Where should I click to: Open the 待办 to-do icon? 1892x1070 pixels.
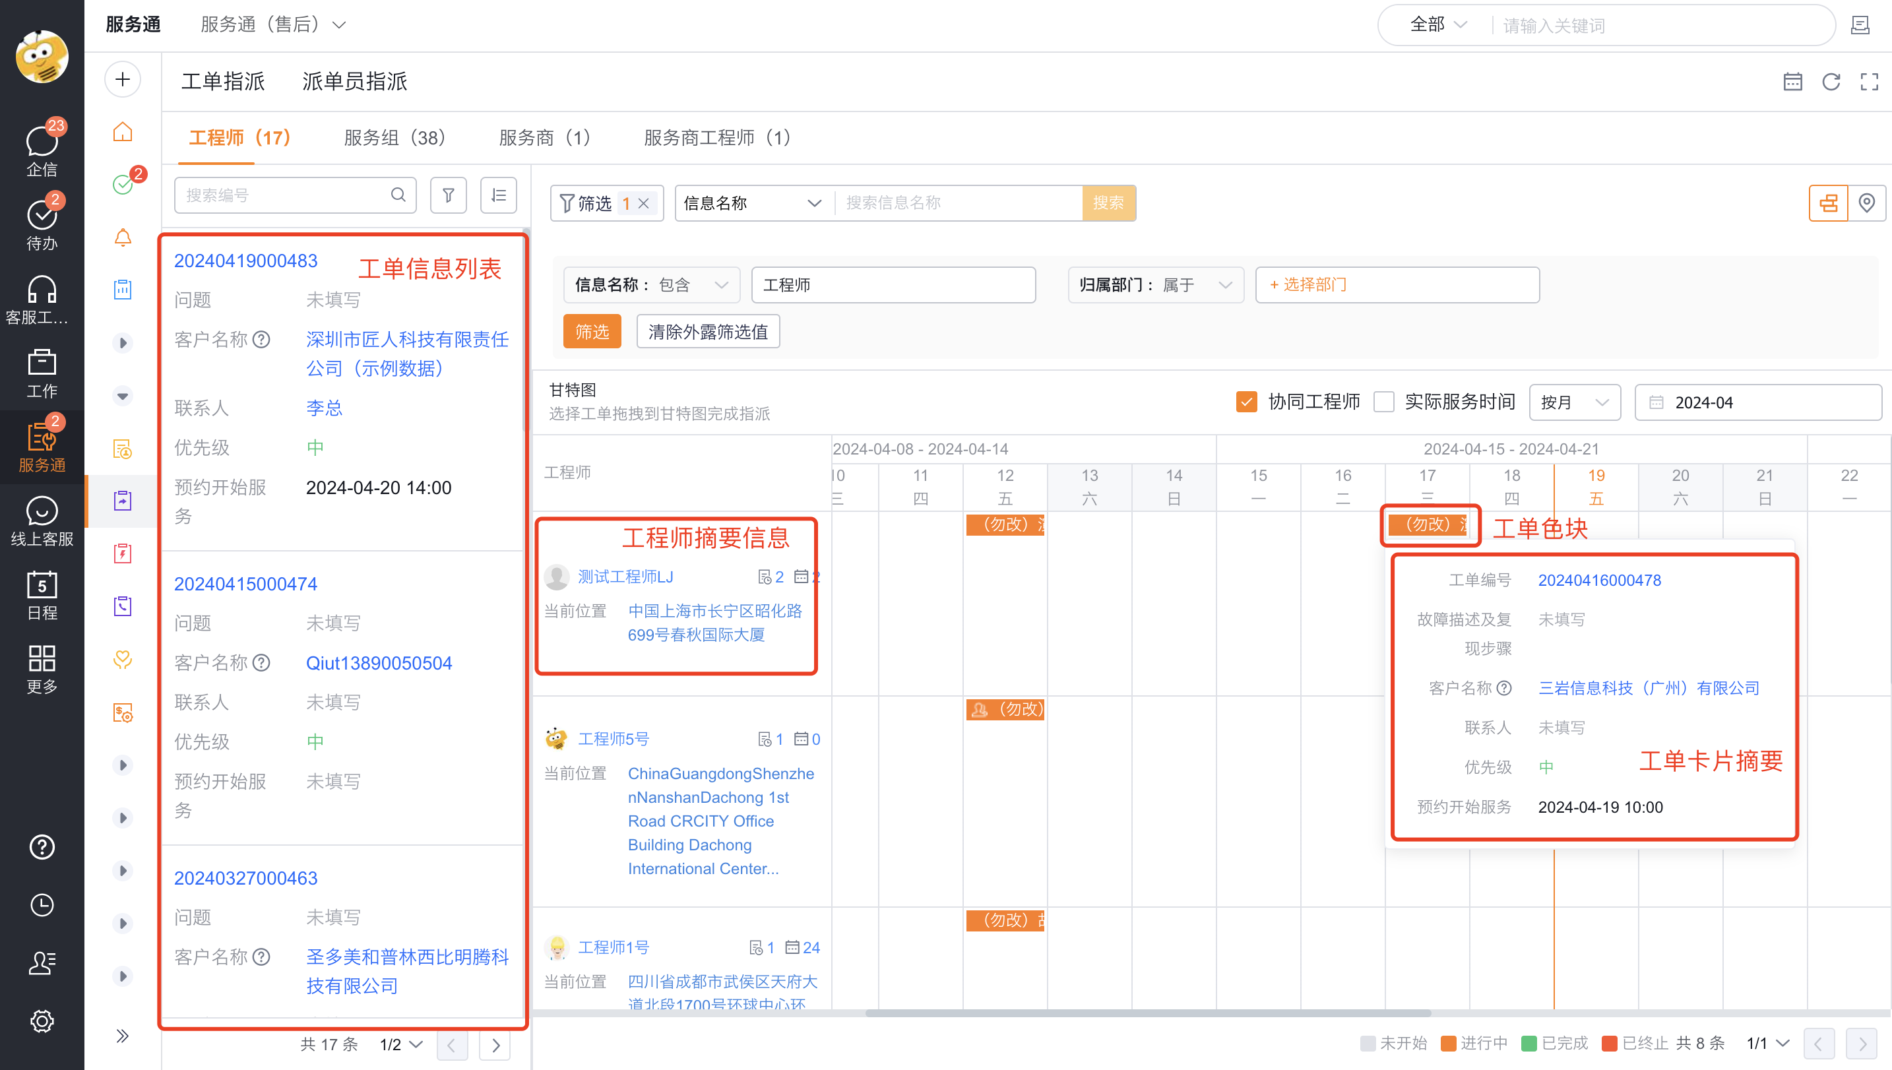tap(42, 214)
